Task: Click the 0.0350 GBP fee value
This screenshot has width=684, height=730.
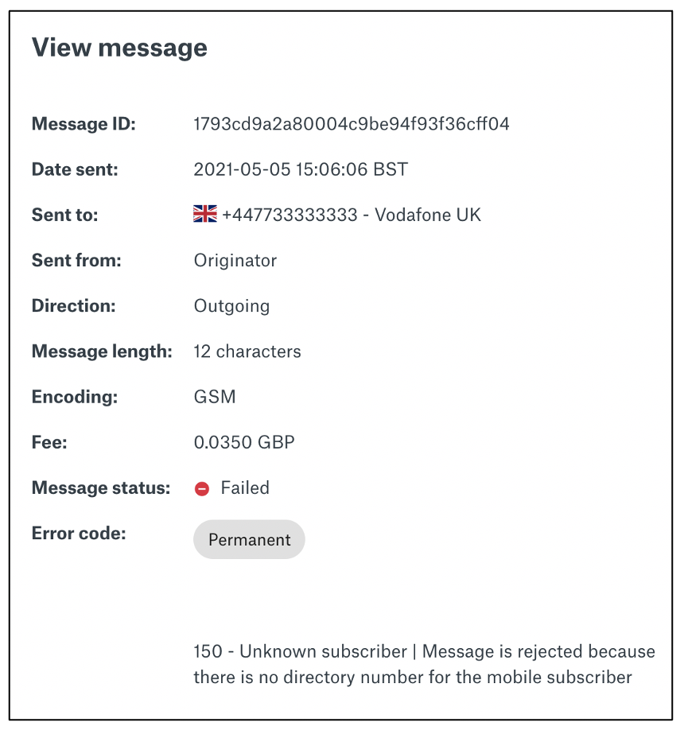Action: 244,442
